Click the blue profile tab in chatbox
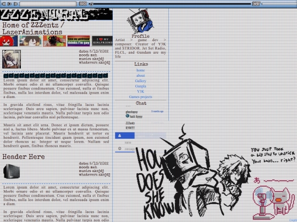Image resolution: width=297 pixels, height=222 pixels. 125,135
